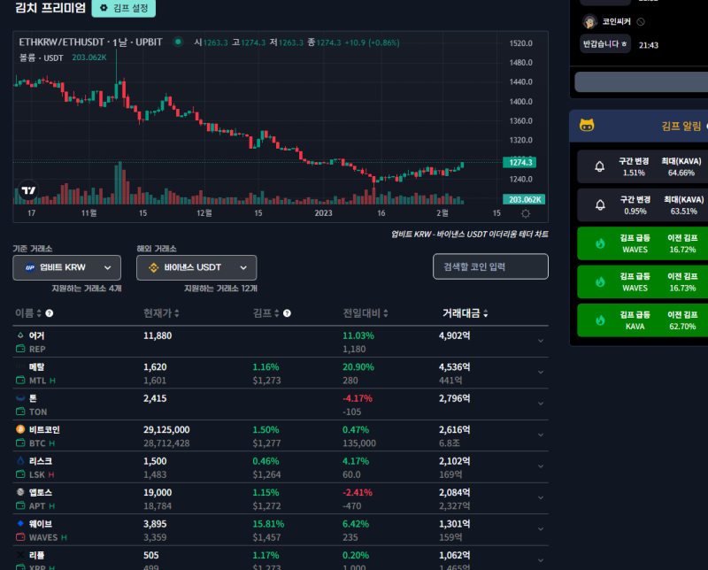Focus the 검색할 코인 입력 search field
The width and height of the screenshot is (708, 570).
pyautogui.click(x=490, y=266)
